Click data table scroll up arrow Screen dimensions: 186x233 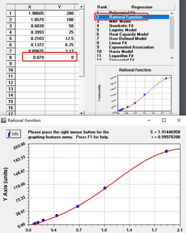(x=81, y=6)
